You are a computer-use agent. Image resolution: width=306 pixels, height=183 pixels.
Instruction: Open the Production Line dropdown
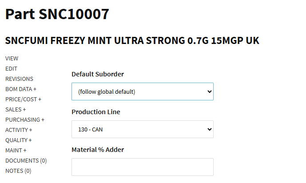(x=142, y=129)
